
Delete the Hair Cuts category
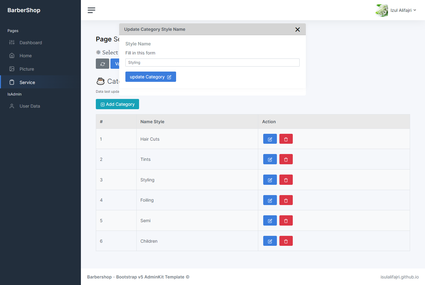[286, 139]
